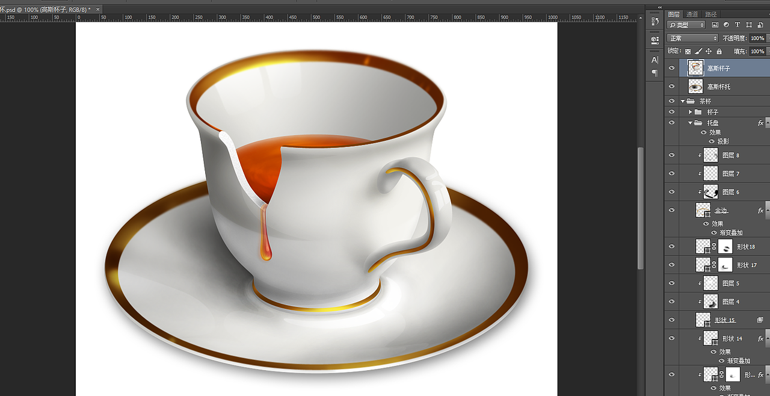Close the document tab

tap(98, 10)
